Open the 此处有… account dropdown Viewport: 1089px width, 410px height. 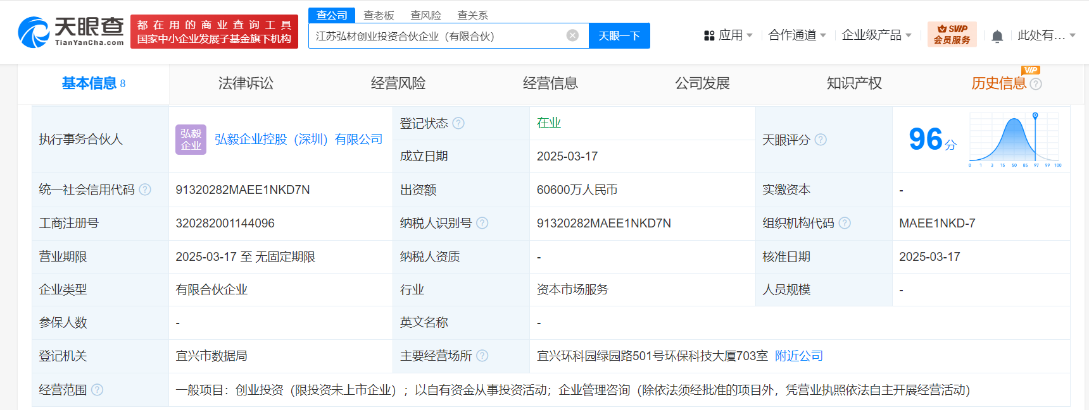tap(1047, 35)
